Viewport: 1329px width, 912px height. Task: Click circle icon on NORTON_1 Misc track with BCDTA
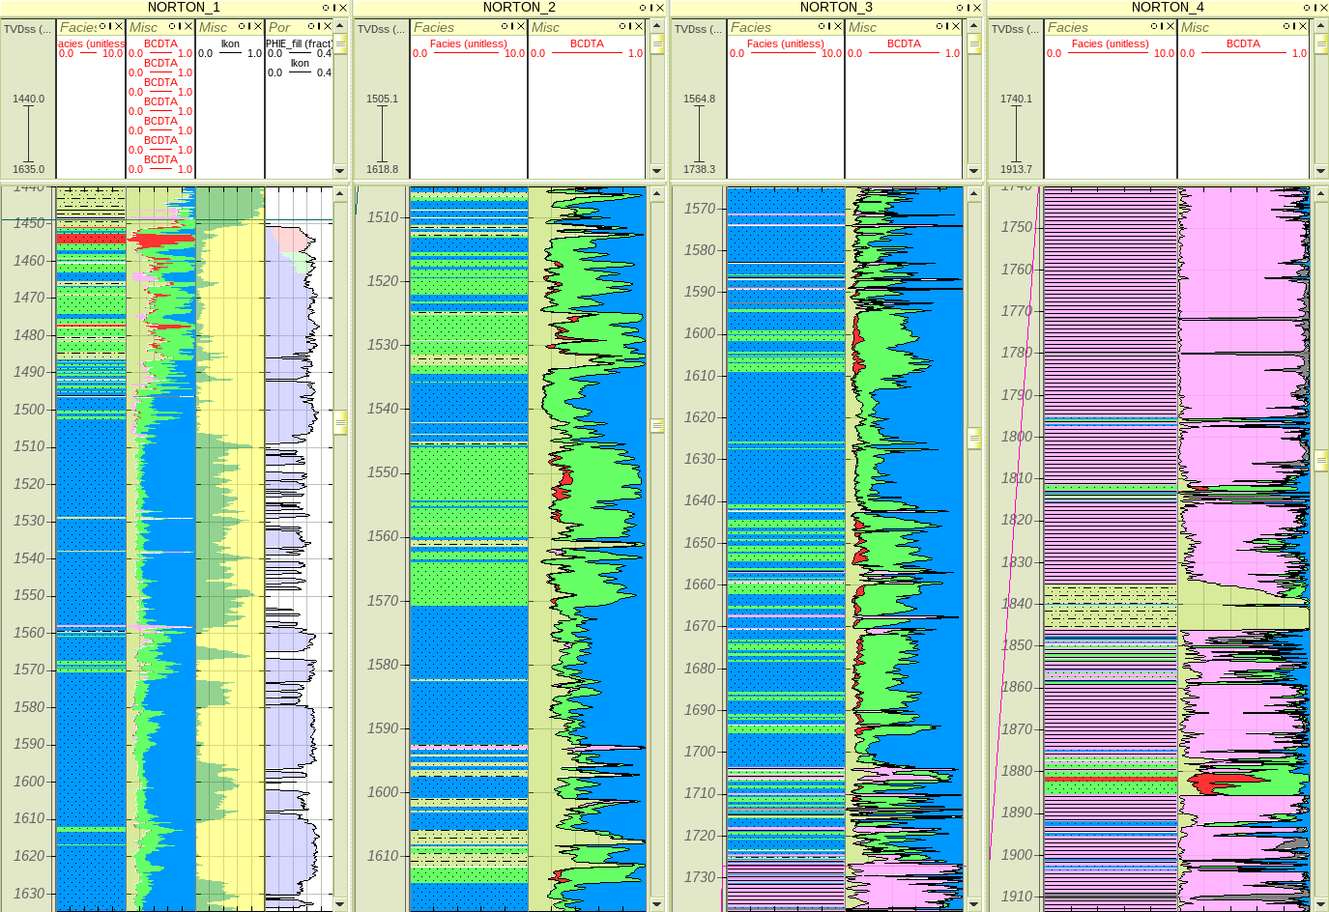(x=172, y=26)
